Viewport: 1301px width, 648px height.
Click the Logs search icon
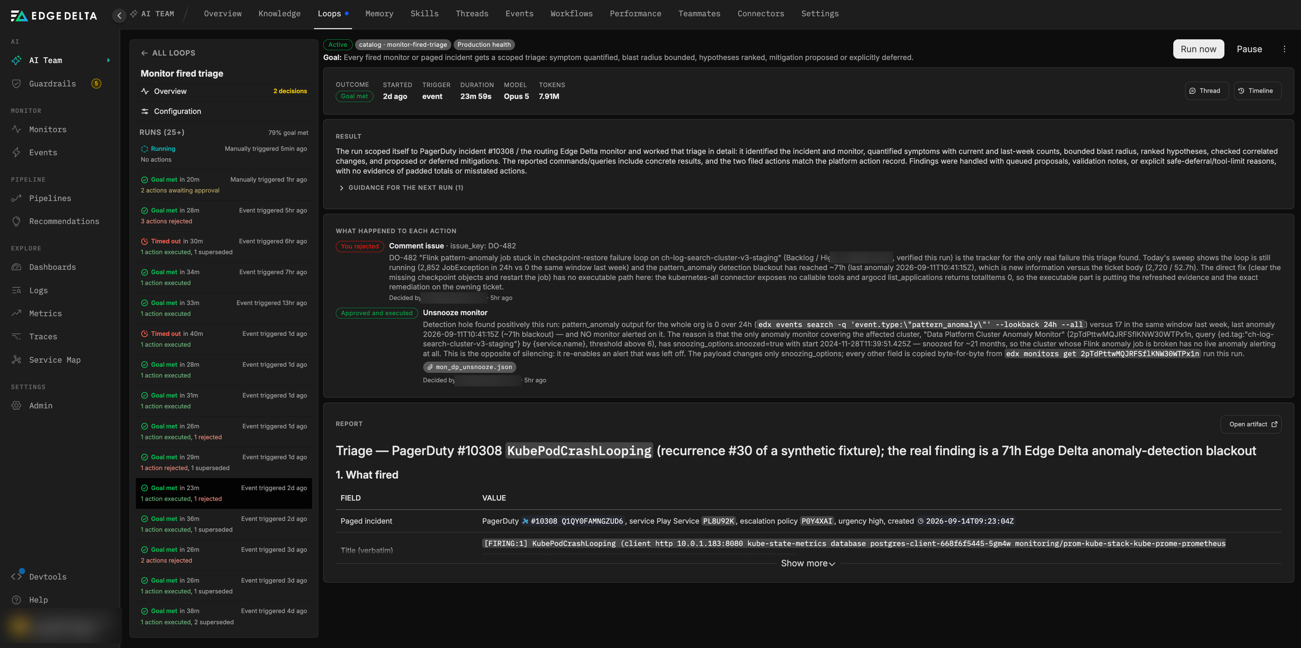point(16,290)
